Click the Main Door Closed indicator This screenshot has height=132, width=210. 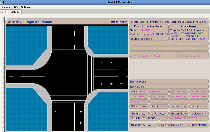pos(179,92)
